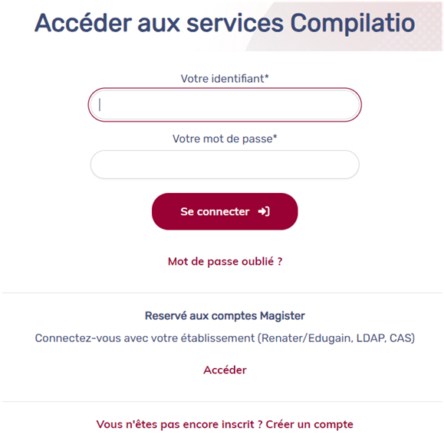The width and height of the screenshot is (444, 437).
Task: Open the Créer un compte link
Action: point(309,424)
